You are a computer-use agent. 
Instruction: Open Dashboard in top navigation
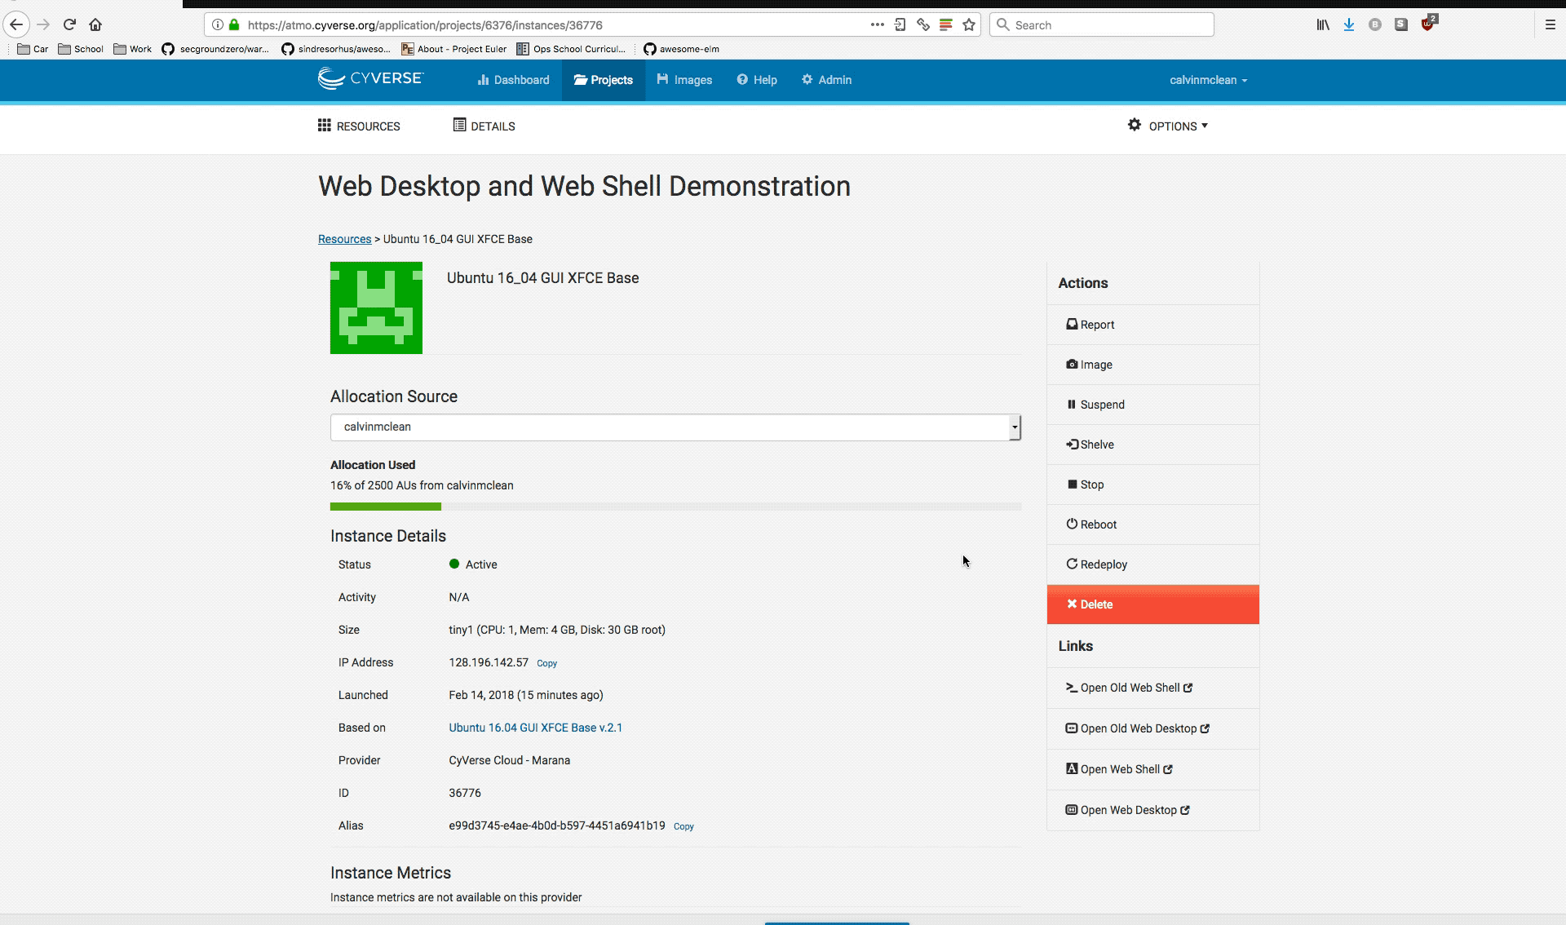513,80
